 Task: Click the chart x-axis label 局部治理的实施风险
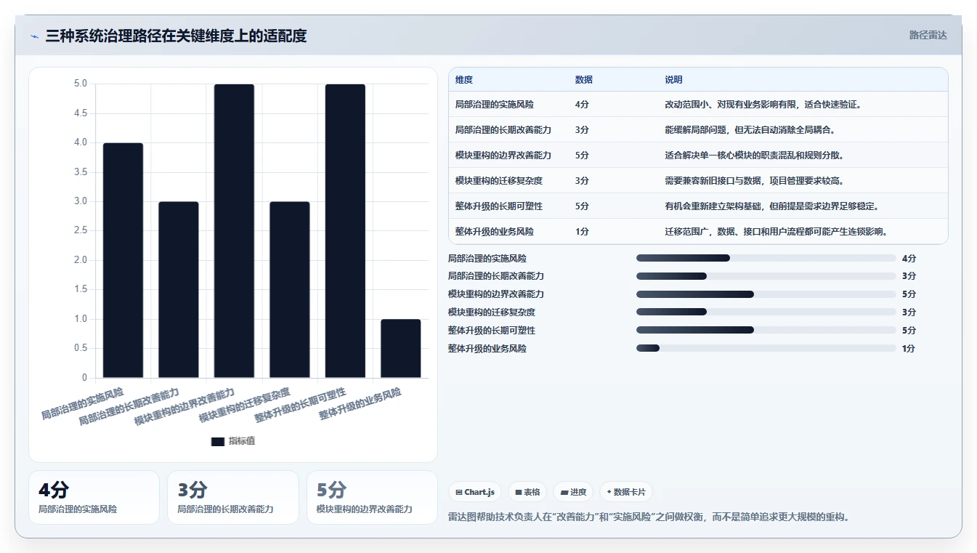pos(82,404)
